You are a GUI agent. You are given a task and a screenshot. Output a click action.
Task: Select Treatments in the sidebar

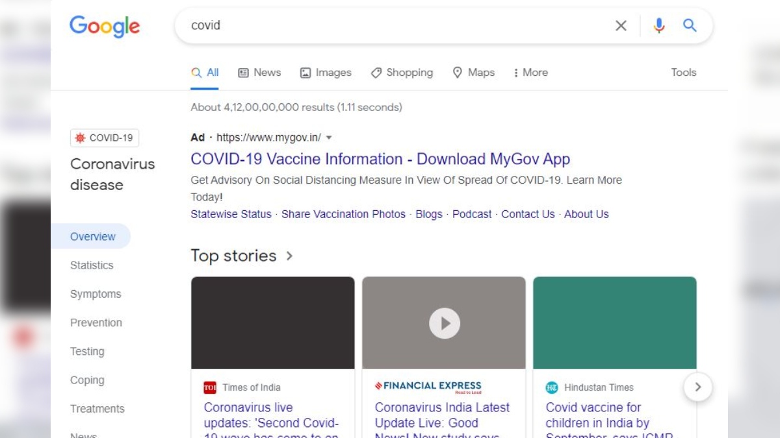[x=97, y=409]
